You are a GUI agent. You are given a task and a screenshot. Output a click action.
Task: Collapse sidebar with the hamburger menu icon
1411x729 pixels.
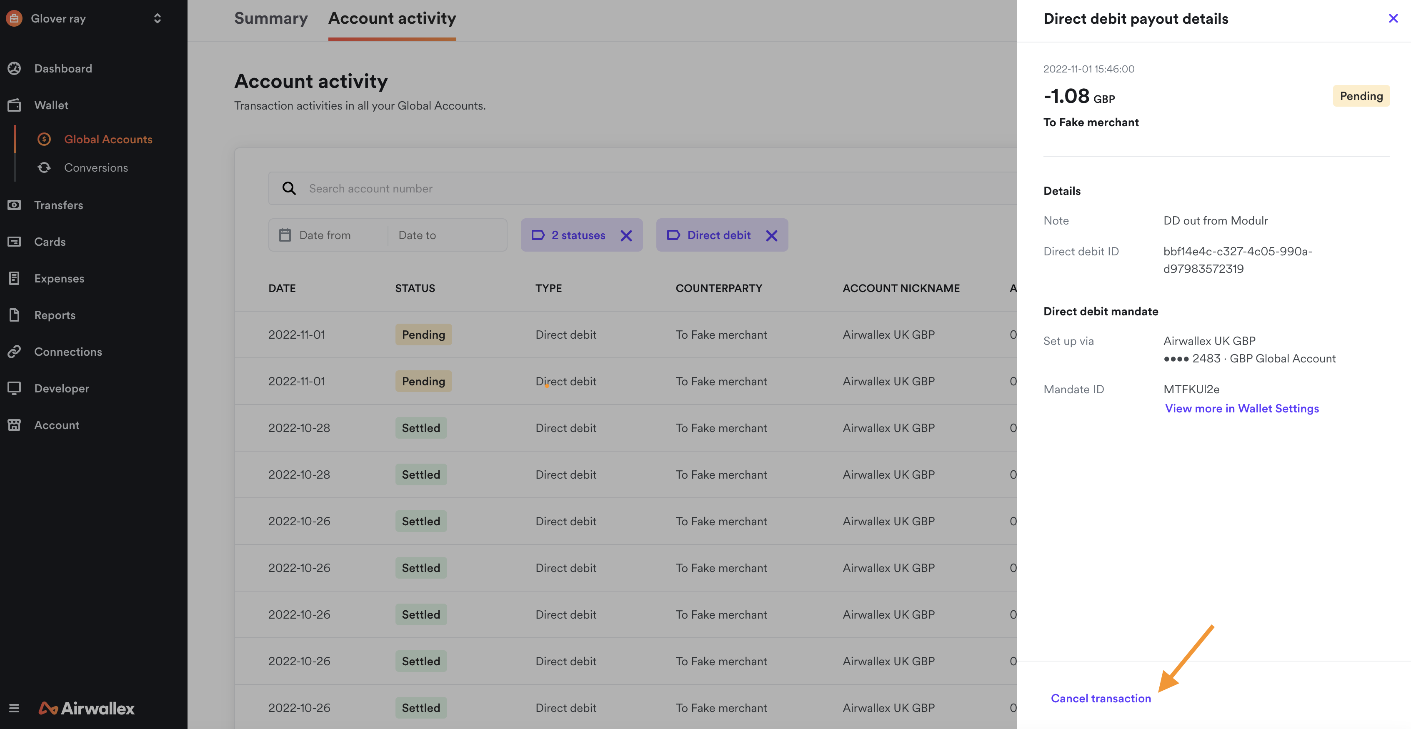tap(14, 708)
